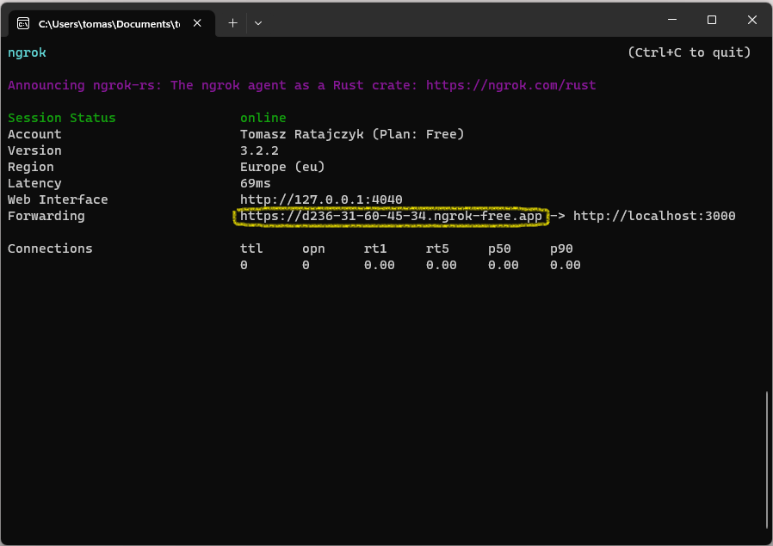This screenshot has height=546, width=773.
Task: Click the 'Europe (eu)' value
Action: (x=282, y=167)
